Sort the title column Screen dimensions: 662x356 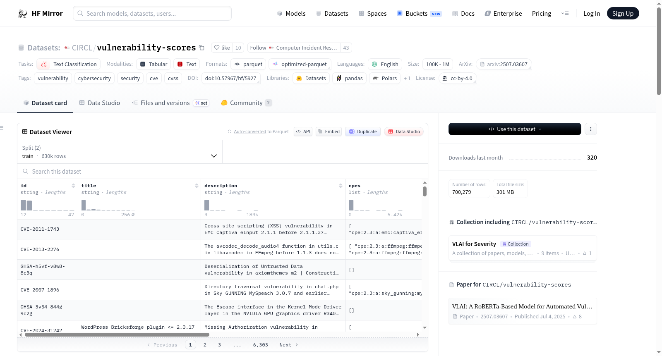pos(197,186)
